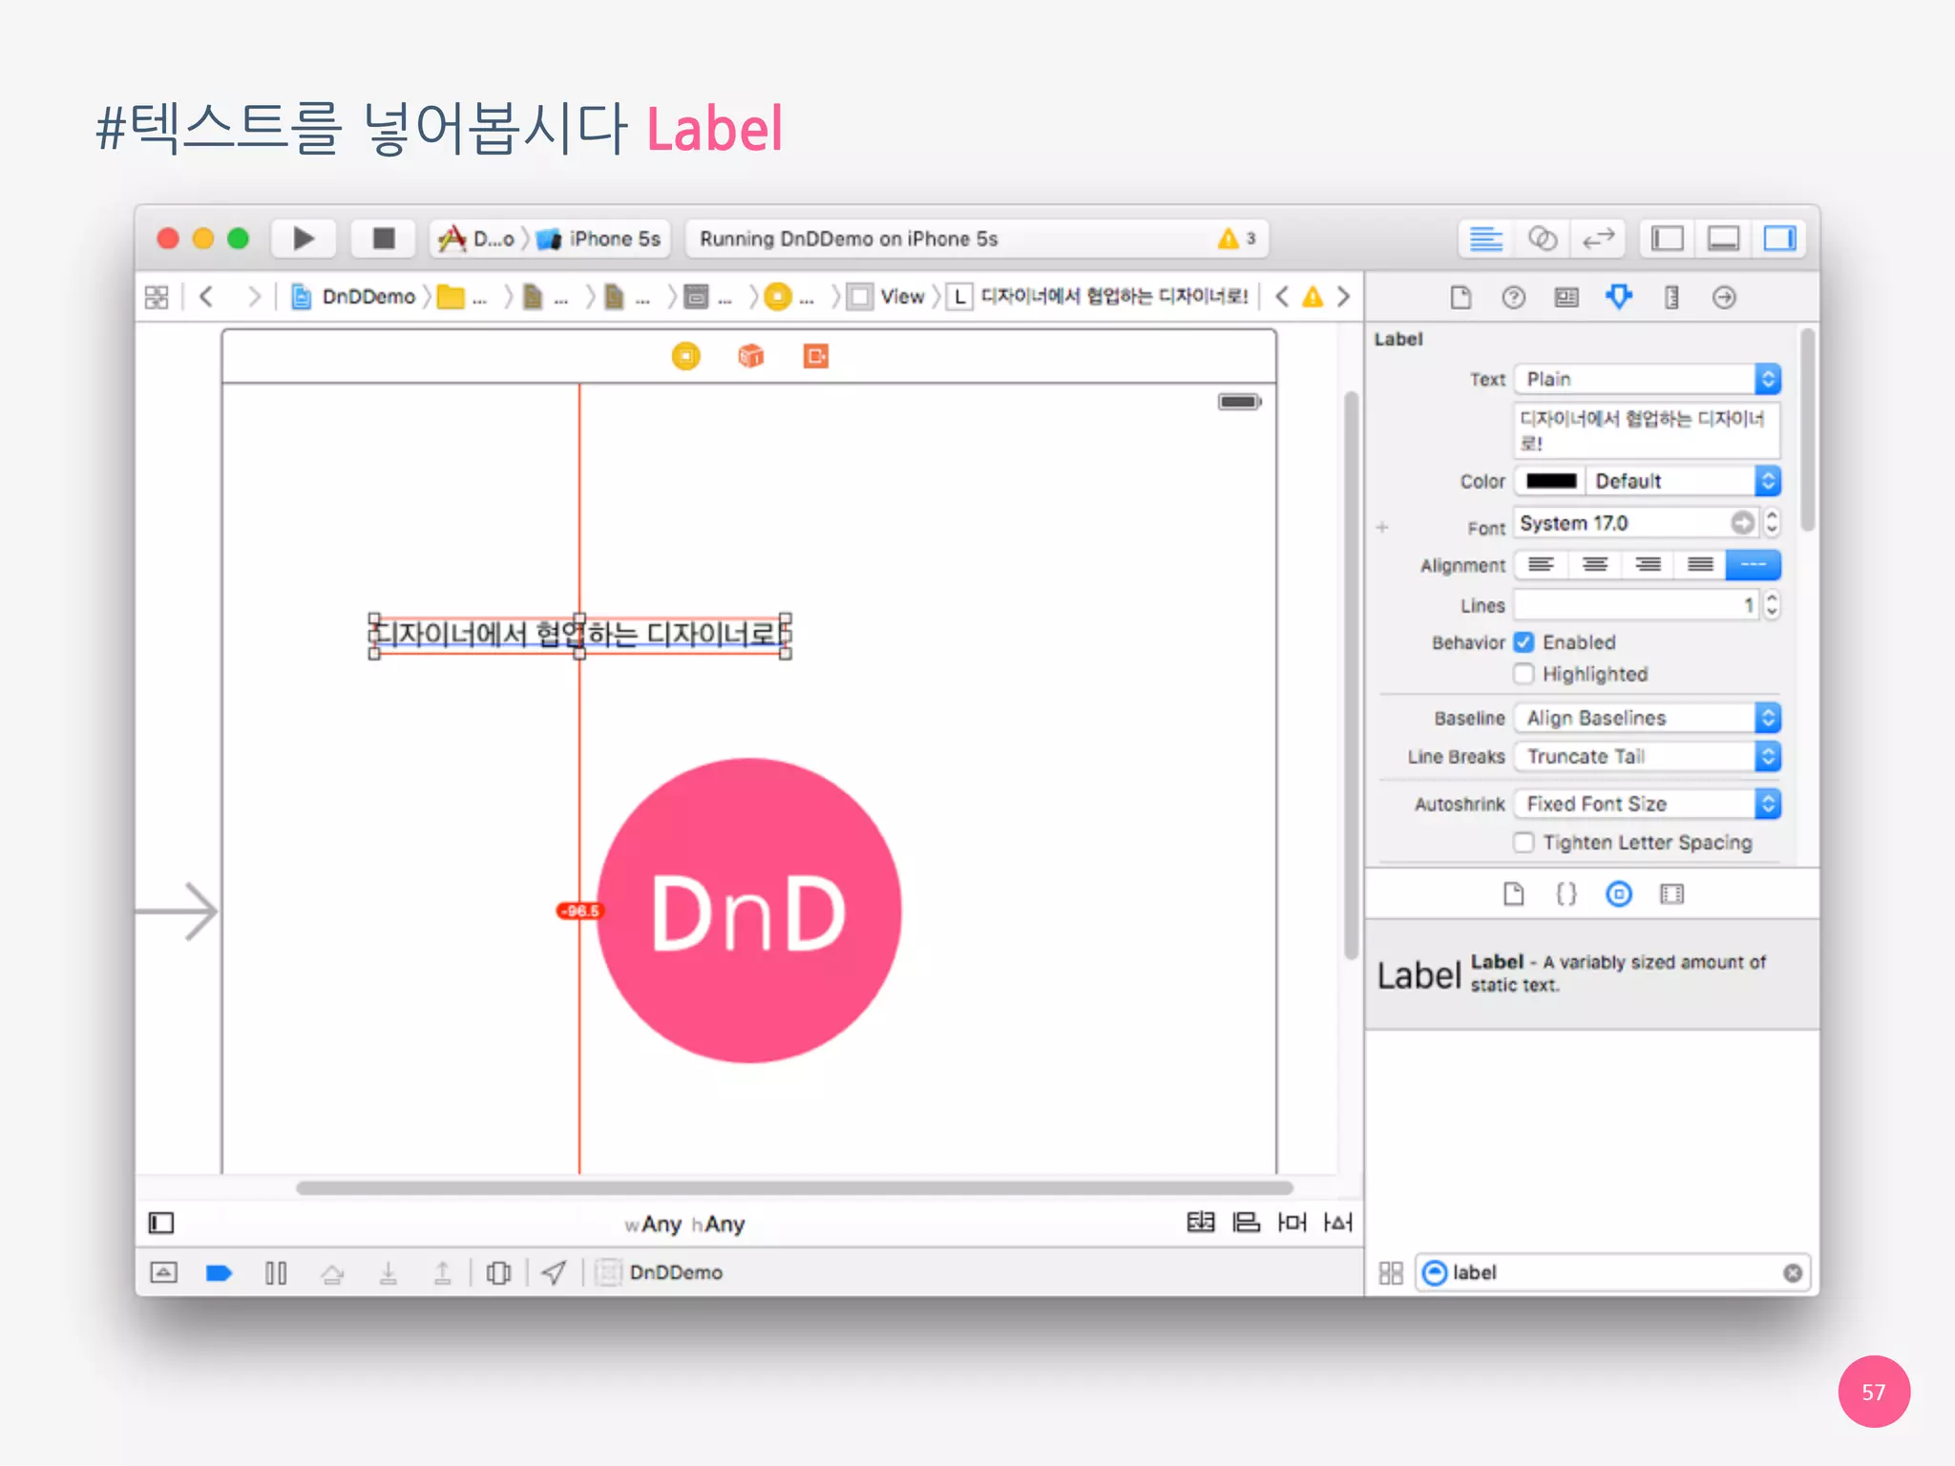Image resolution: width=1955 pixels, height=1466 pixels.
Task: Show the Code Snippet library
Action: [1566, 894]
